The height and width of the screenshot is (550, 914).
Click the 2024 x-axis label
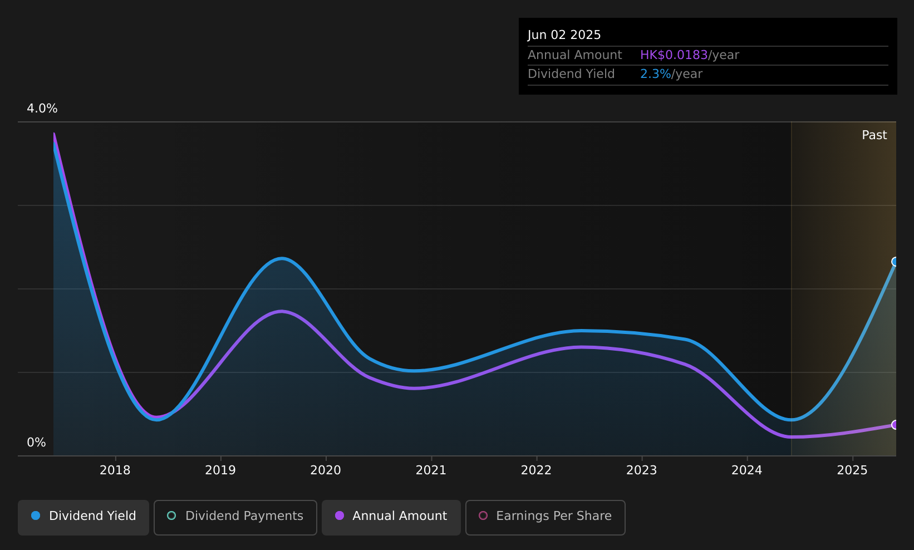click(x=747, y=470)
